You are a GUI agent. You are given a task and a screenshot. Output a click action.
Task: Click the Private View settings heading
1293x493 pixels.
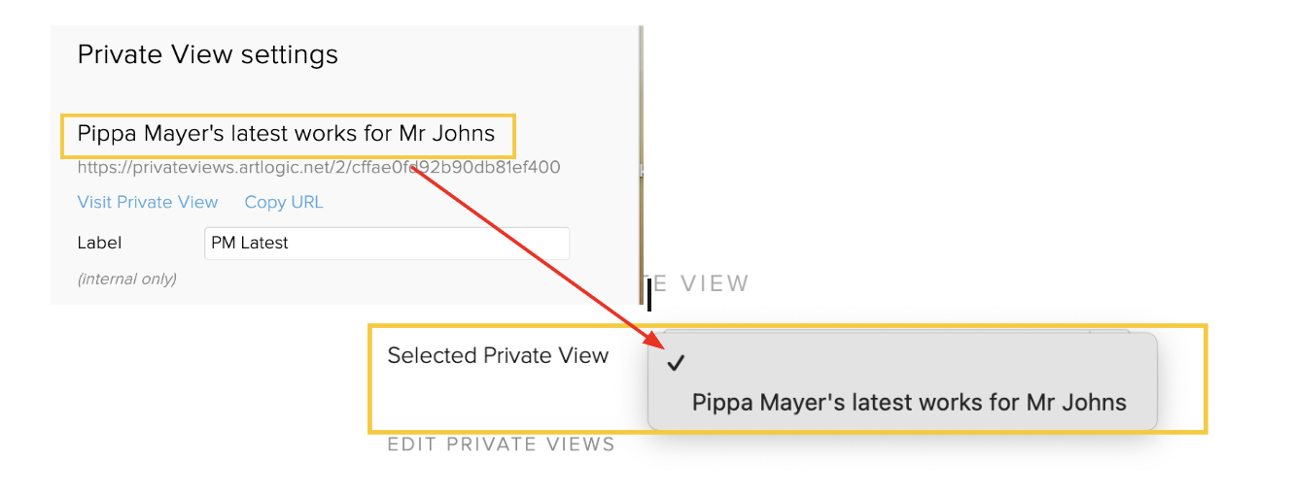coord(208,54)
